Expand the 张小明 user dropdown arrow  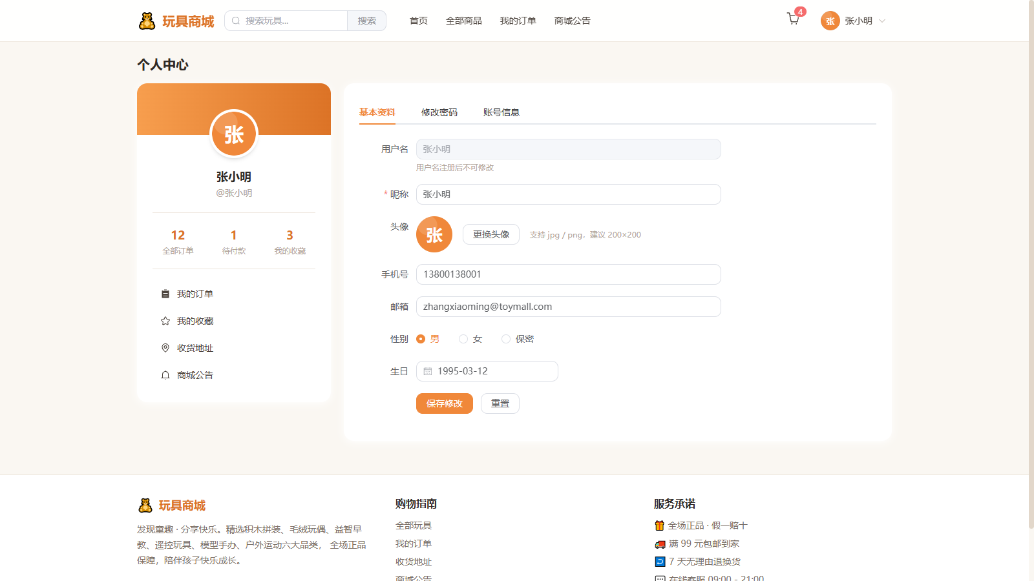882,21
